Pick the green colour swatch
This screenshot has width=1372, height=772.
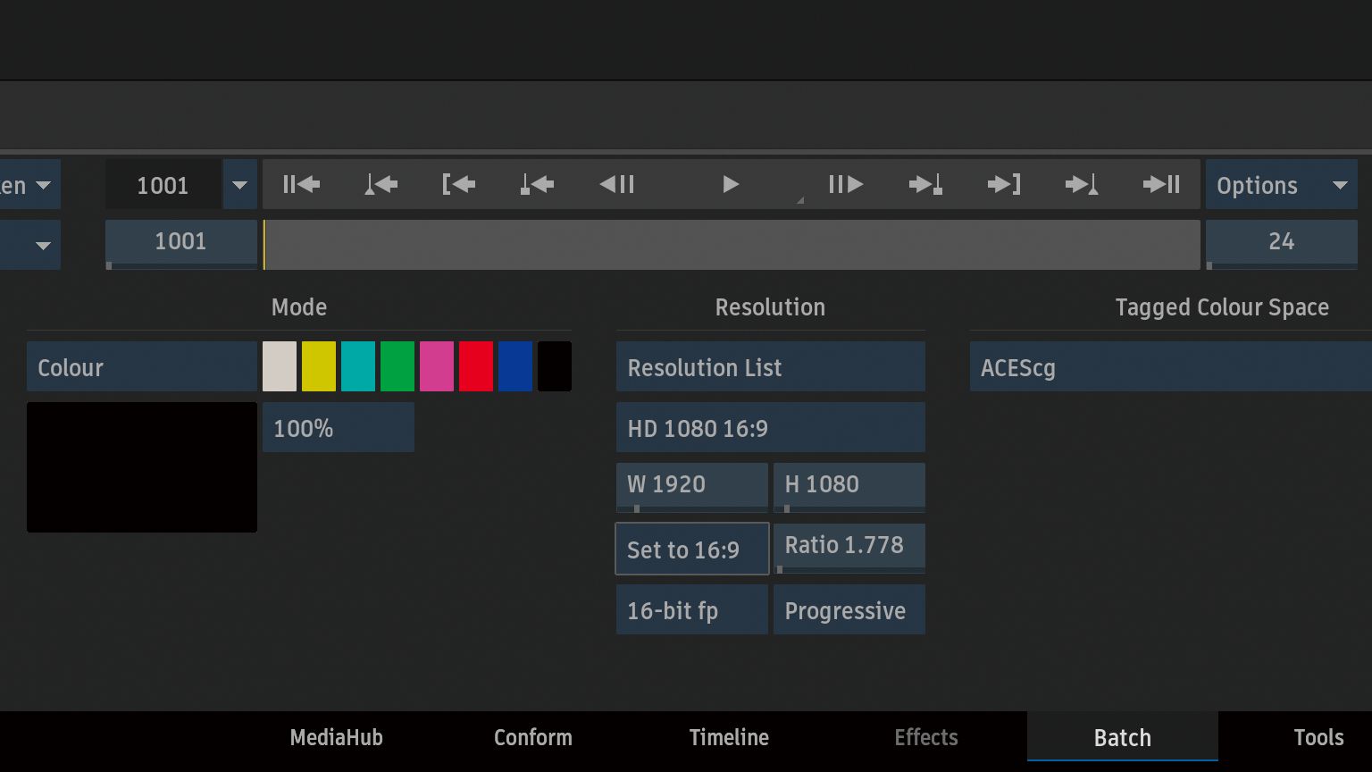tap(397, 366)
